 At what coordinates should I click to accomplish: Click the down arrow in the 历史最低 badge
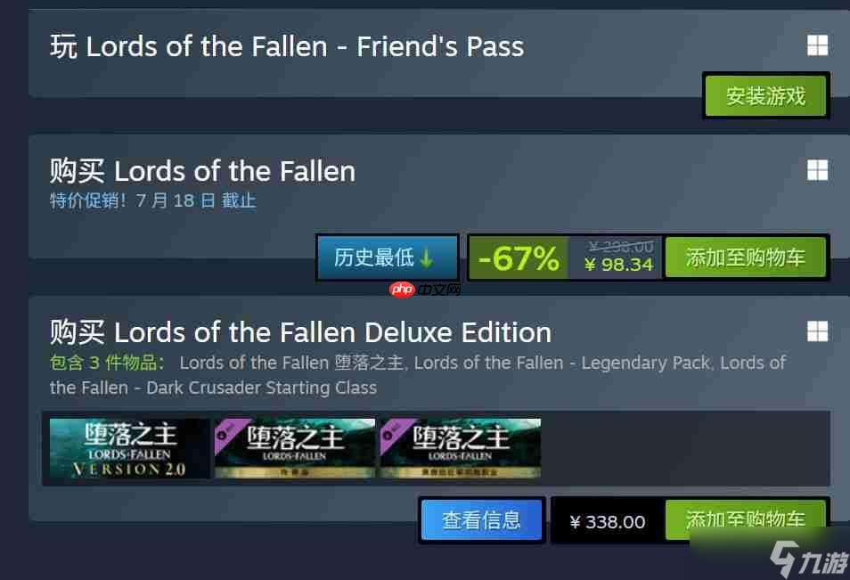(x=425, y=256)
